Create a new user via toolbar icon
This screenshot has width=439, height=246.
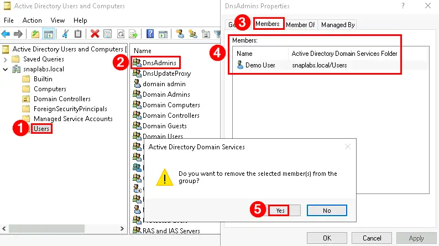[x=180, y=34]
